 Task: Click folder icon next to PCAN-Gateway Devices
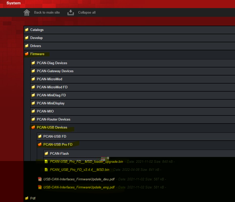click(x=33, y=71)
